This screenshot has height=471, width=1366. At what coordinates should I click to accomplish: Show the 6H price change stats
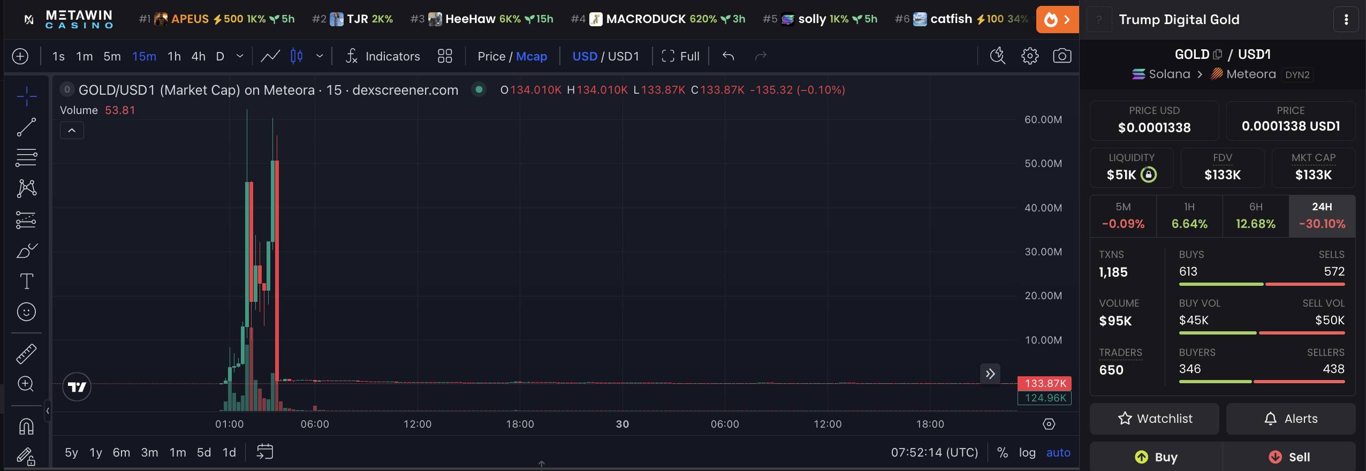point(1256,216)
